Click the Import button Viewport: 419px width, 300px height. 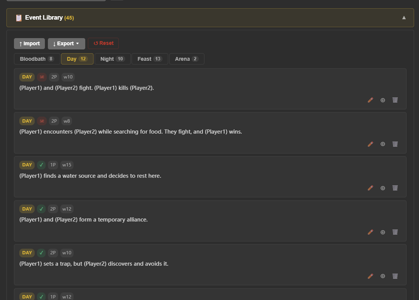click(x=29, y=43)
